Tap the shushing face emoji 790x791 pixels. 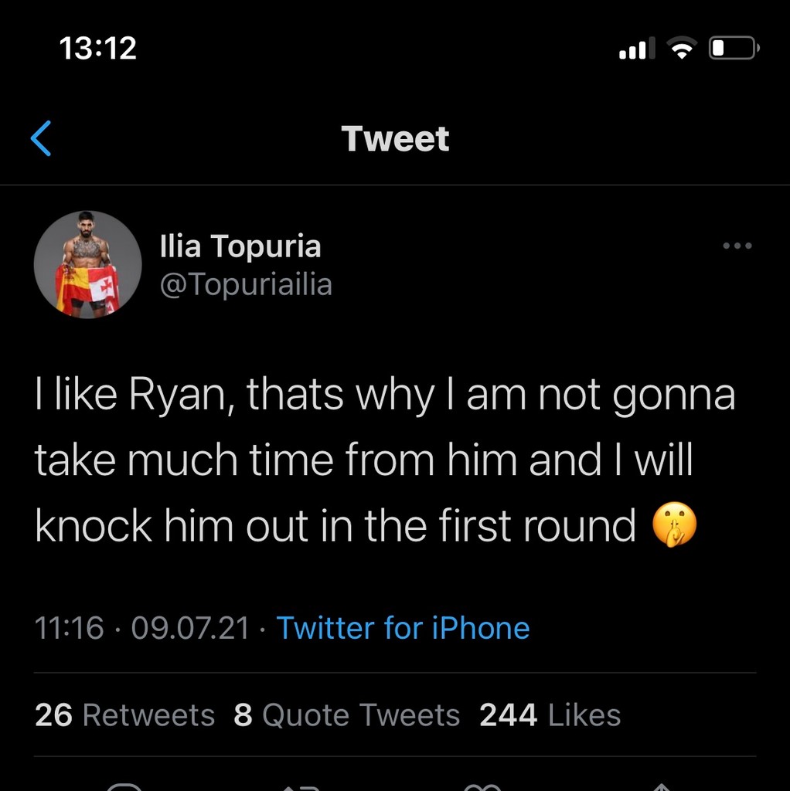click(x=675, y=527)
